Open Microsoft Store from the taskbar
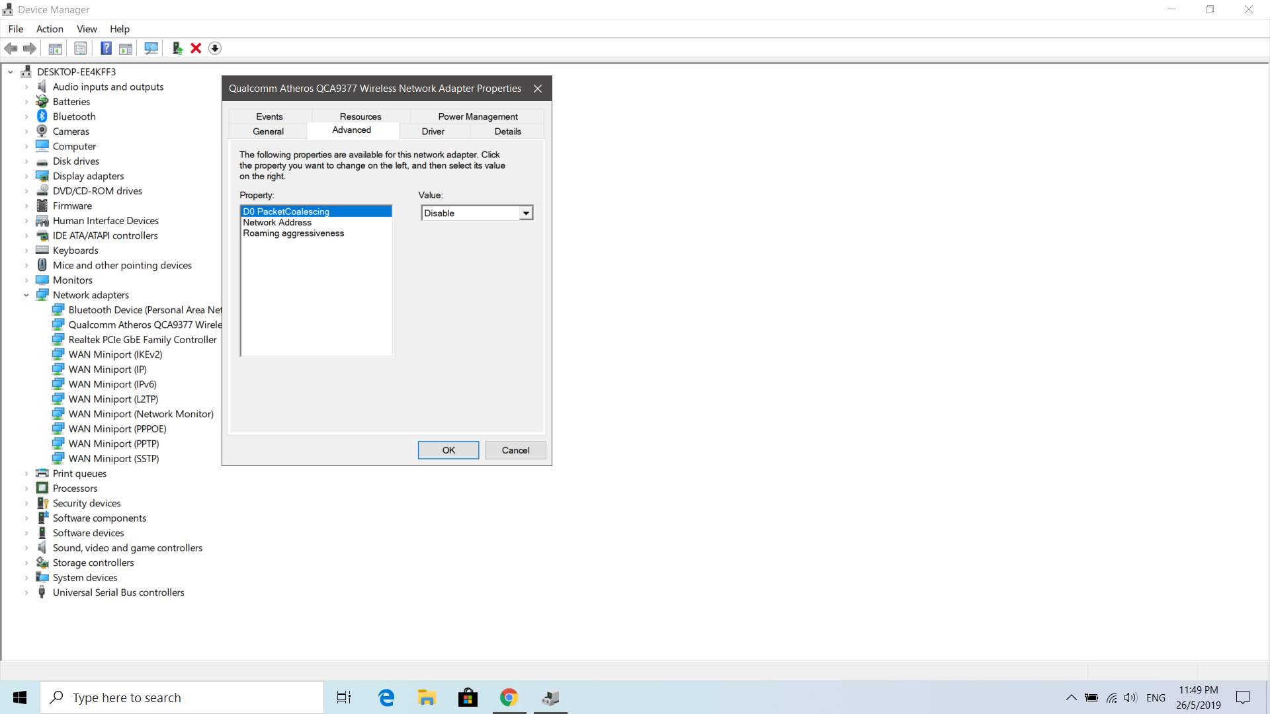 (x=468, y=697)
